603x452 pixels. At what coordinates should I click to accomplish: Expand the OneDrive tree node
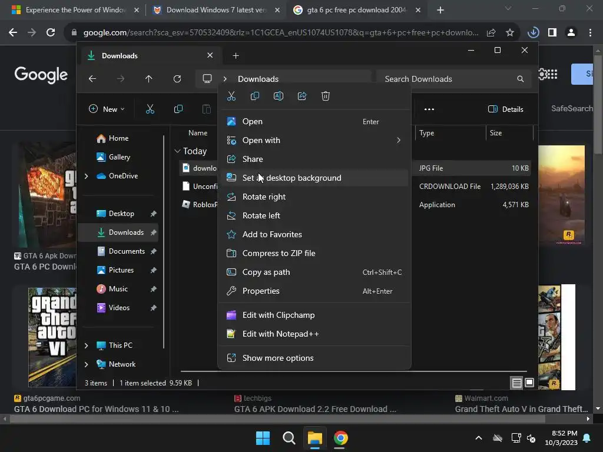point(86,176)
